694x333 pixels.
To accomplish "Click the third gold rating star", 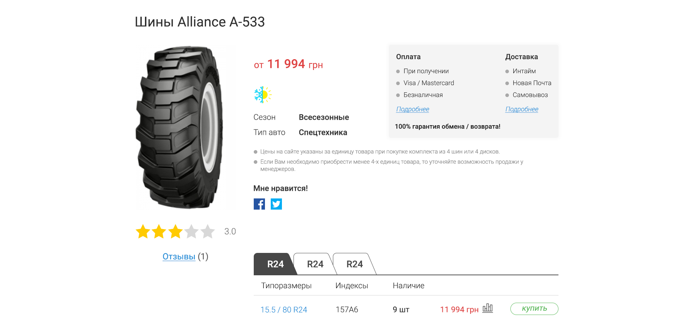I will [175, 232].
